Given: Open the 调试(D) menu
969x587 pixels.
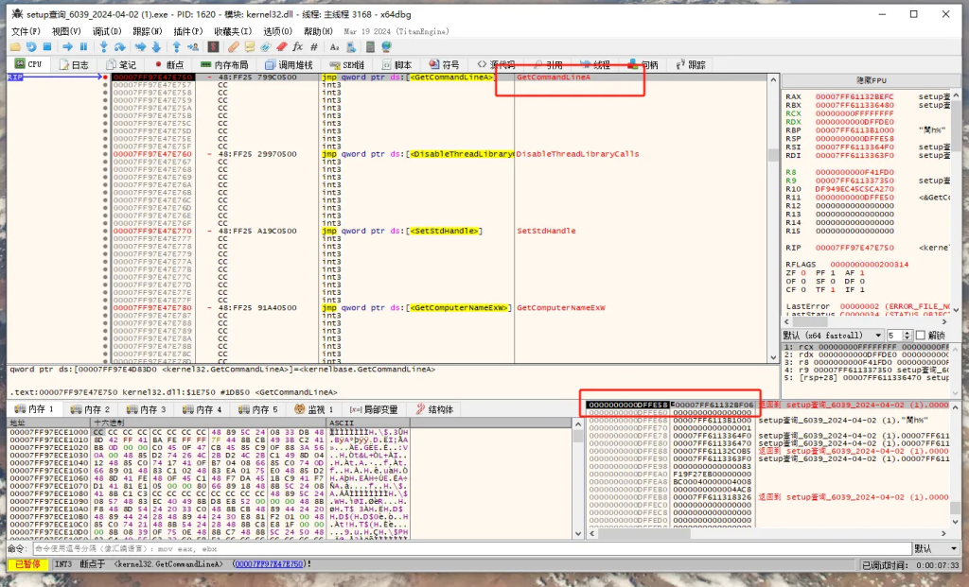Looking at the screenshot, I should click(x=106, y=31).
